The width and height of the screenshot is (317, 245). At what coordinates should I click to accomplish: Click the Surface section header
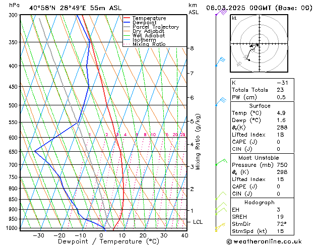pos(260,106)
